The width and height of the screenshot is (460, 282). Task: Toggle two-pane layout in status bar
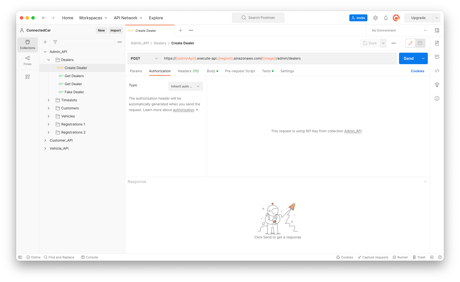[x=432, y=257]
